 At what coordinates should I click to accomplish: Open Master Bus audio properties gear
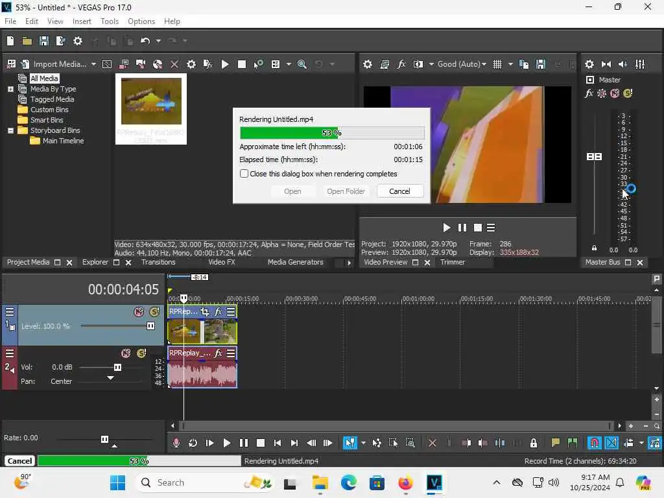coord(589,64)
